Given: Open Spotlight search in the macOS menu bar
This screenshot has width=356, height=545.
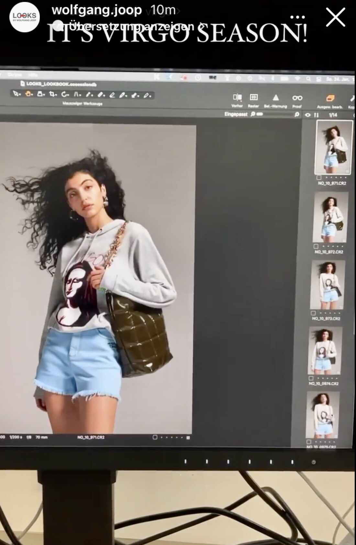Looking at the screenshot, I should click(x=309, y=79).
